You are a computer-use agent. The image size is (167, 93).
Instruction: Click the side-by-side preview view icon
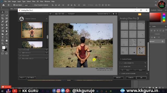[x=63, y=14]
